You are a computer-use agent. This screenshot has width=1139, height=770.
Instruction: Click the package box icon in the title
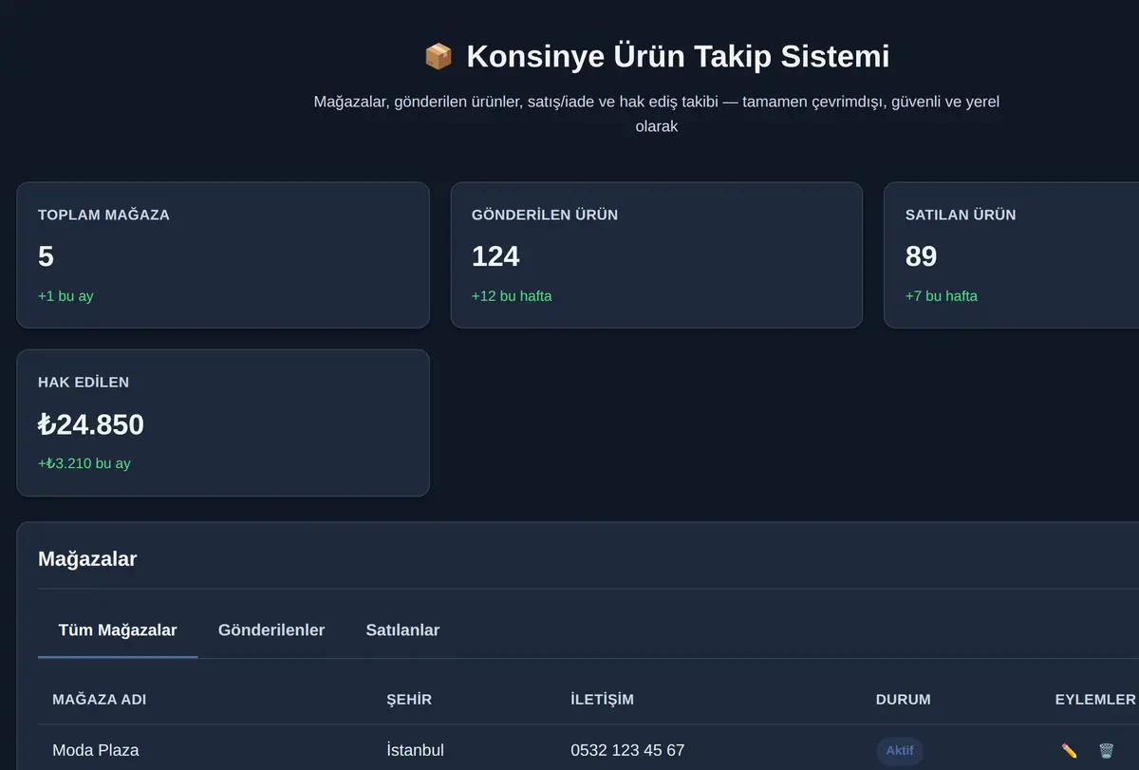438,57
